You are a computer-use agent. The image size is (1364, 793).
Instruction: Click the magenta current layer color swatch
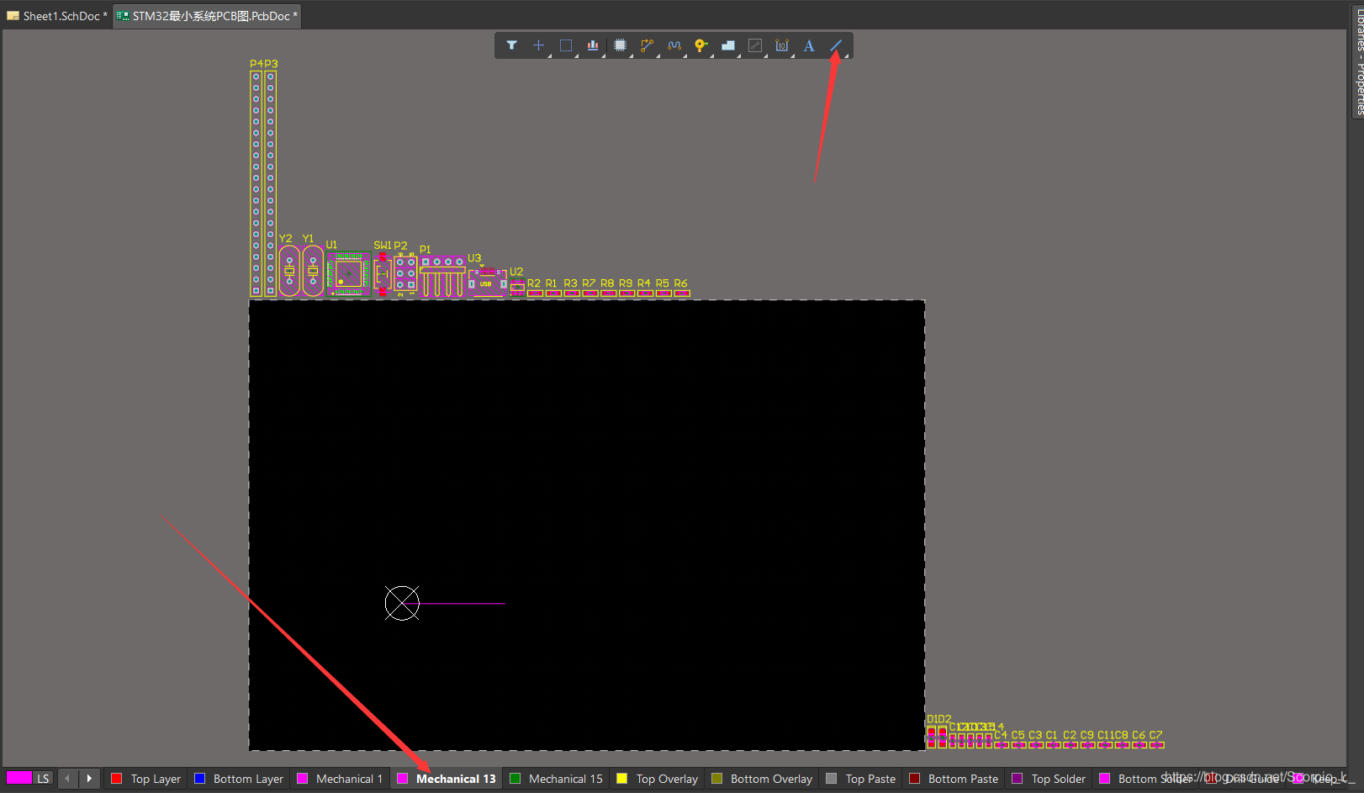pos(19,779)
